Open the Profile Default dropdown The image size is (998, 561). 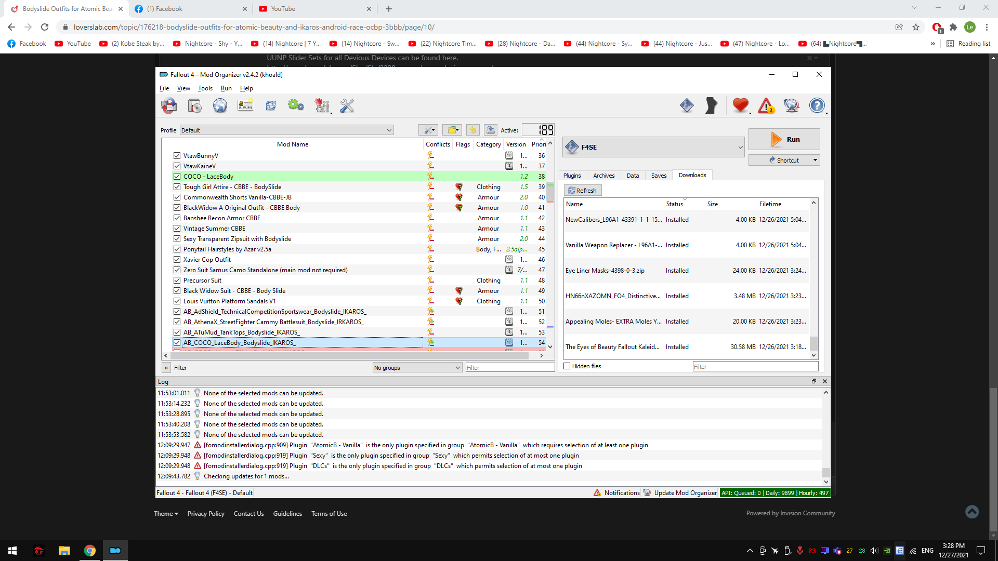pyautogui.click(x=287, y=130)
